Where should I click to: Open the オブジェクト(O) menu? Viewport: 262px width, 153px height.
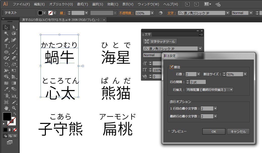[61, 4]
